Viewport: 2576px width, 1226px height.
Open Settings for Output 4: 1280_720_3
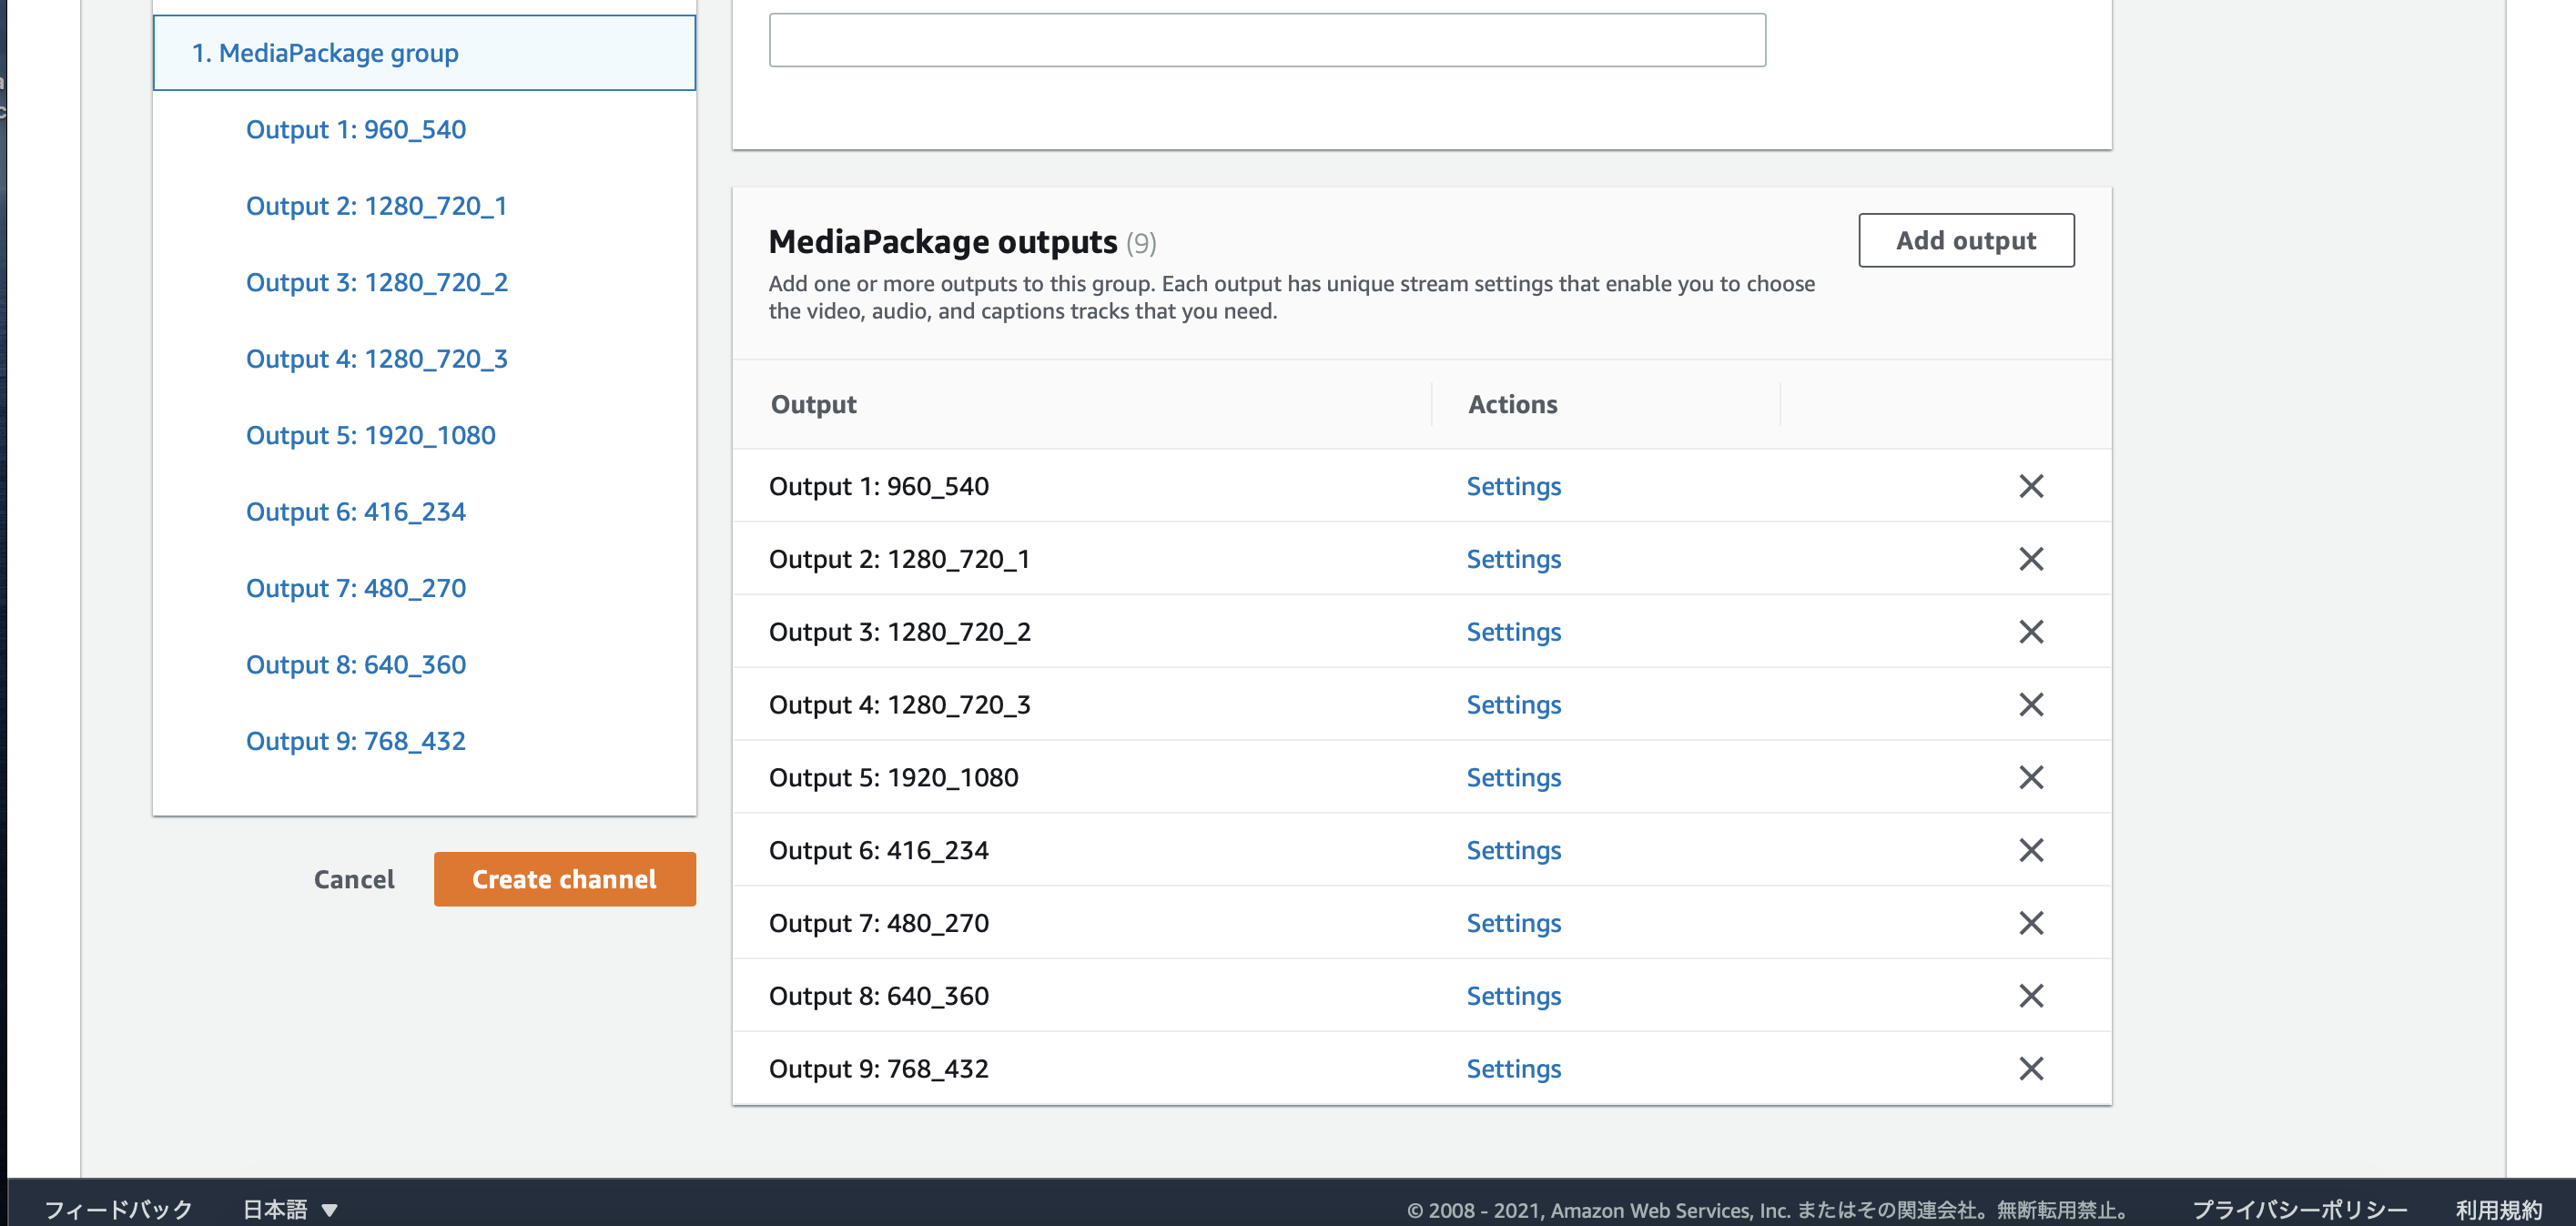pos(1513,705)
